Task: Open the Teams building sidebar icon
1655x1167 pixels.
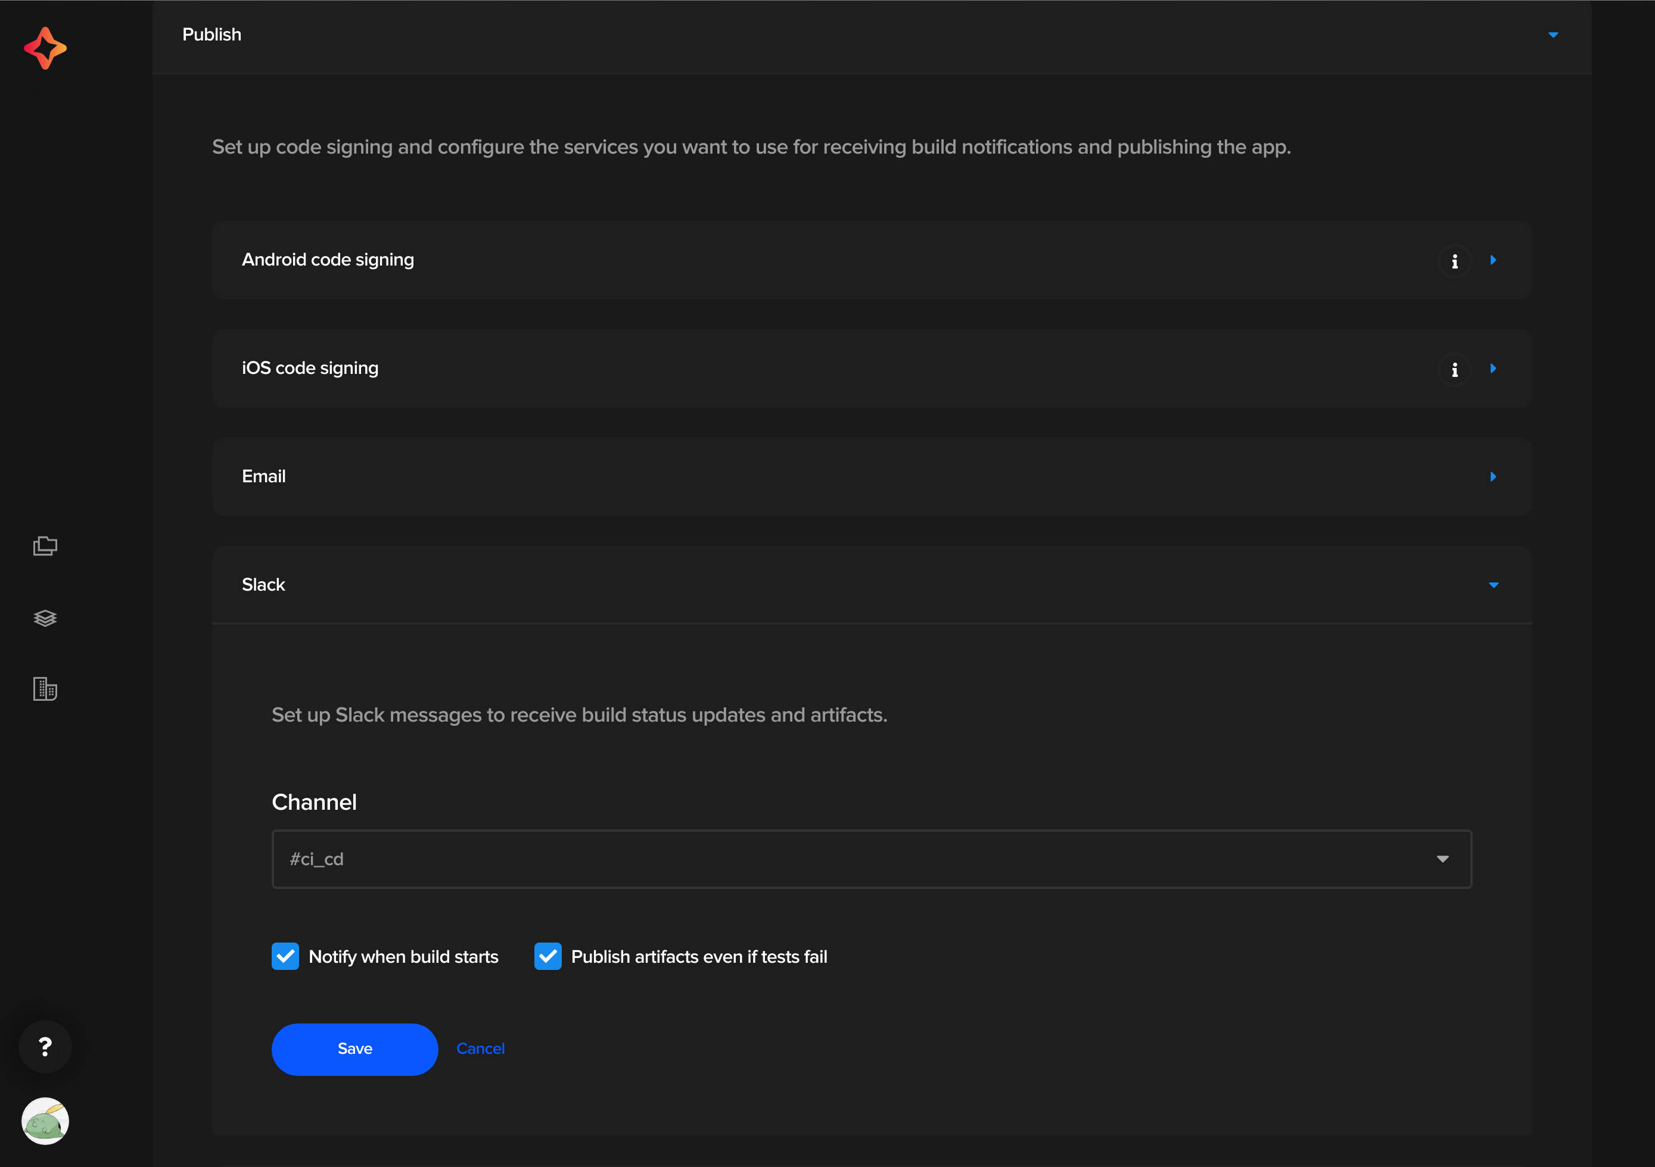Action: [45, 689]
